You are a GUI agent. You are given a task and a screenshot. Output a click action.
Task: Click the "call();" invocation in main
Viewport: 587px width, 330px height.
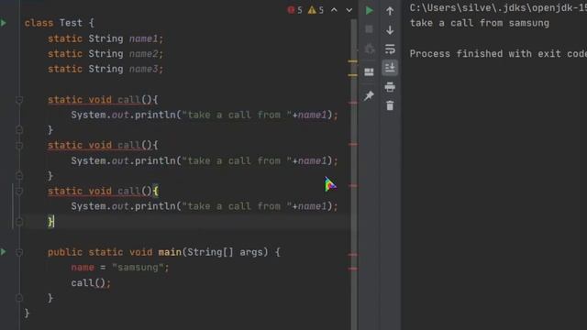[x=91, y=283]
